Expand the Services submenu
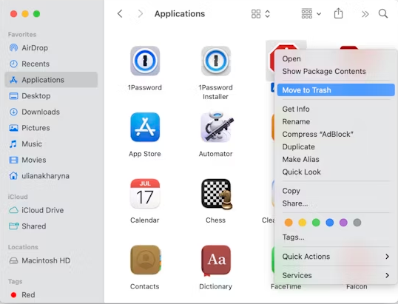This screenshot has height=304, width=398. tap(336, 275)
